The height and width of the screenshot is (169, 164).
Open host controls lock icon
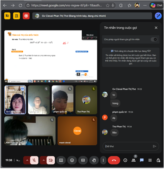click(x=158, y=160)
